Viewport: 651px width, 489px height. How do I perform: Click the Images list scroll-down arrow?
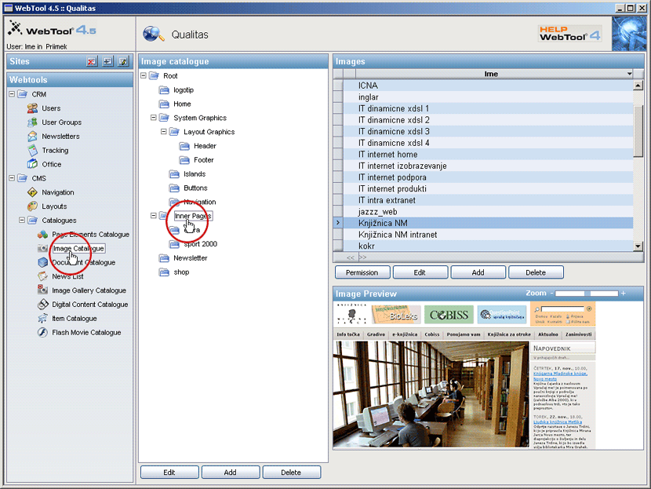(x=638, y=246)
